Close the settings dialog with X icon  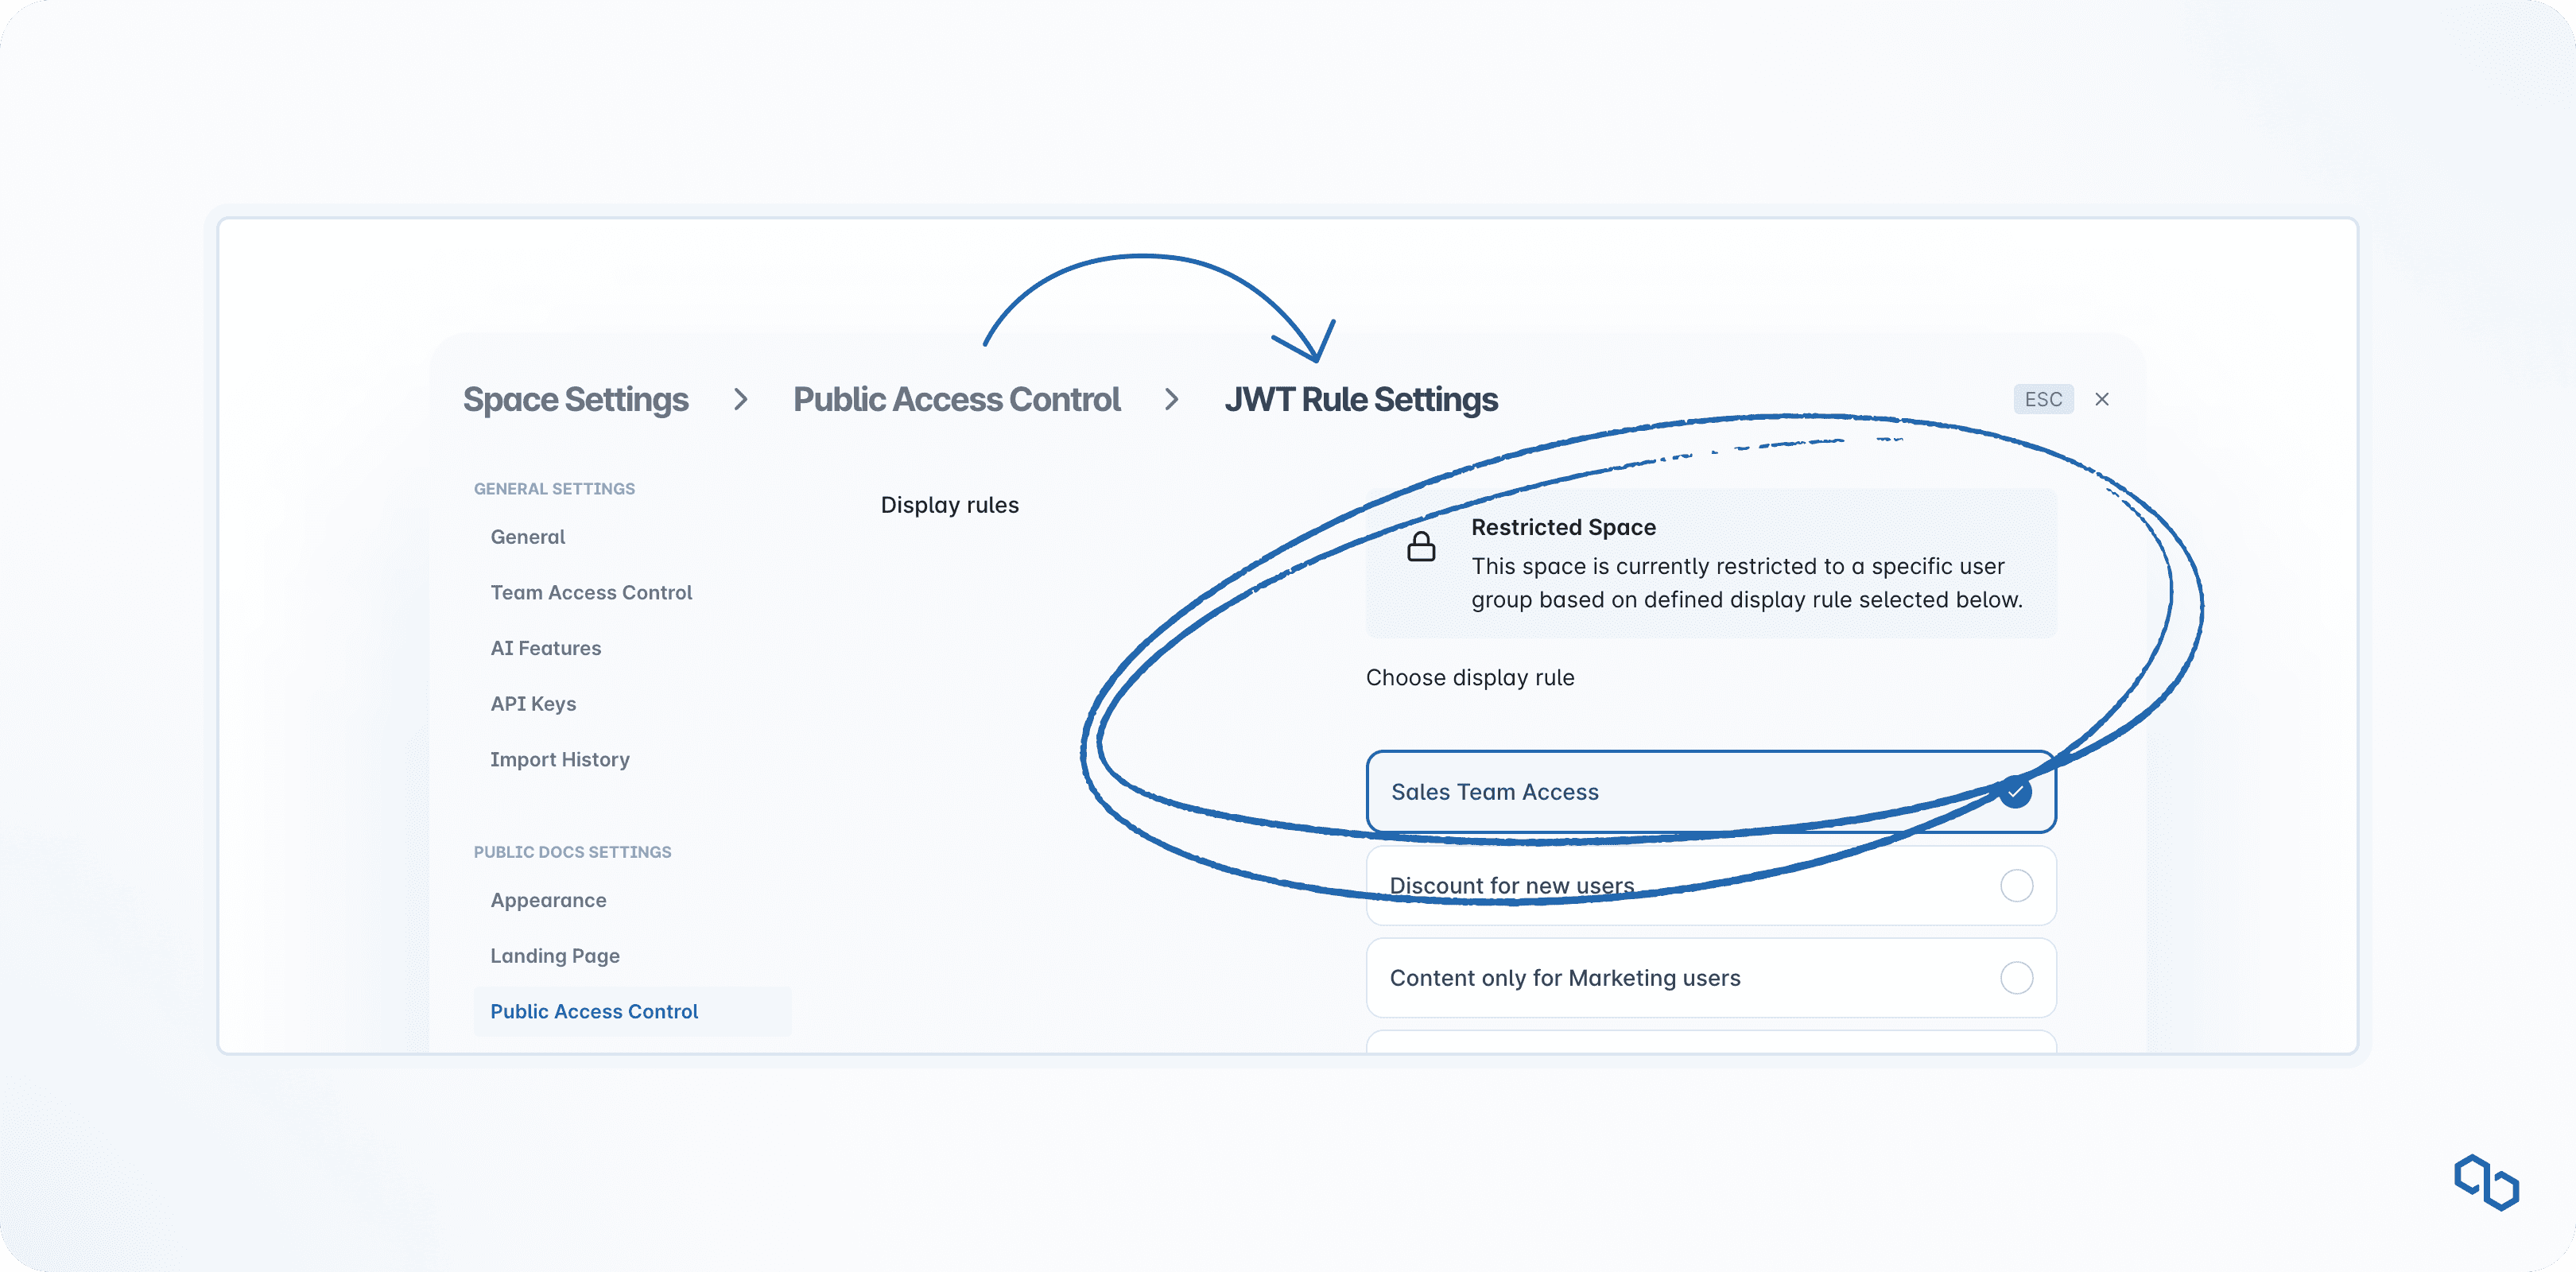tap(2102, 399)
